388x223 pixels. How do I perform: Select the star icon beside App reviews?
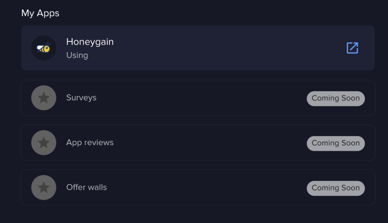44,143
